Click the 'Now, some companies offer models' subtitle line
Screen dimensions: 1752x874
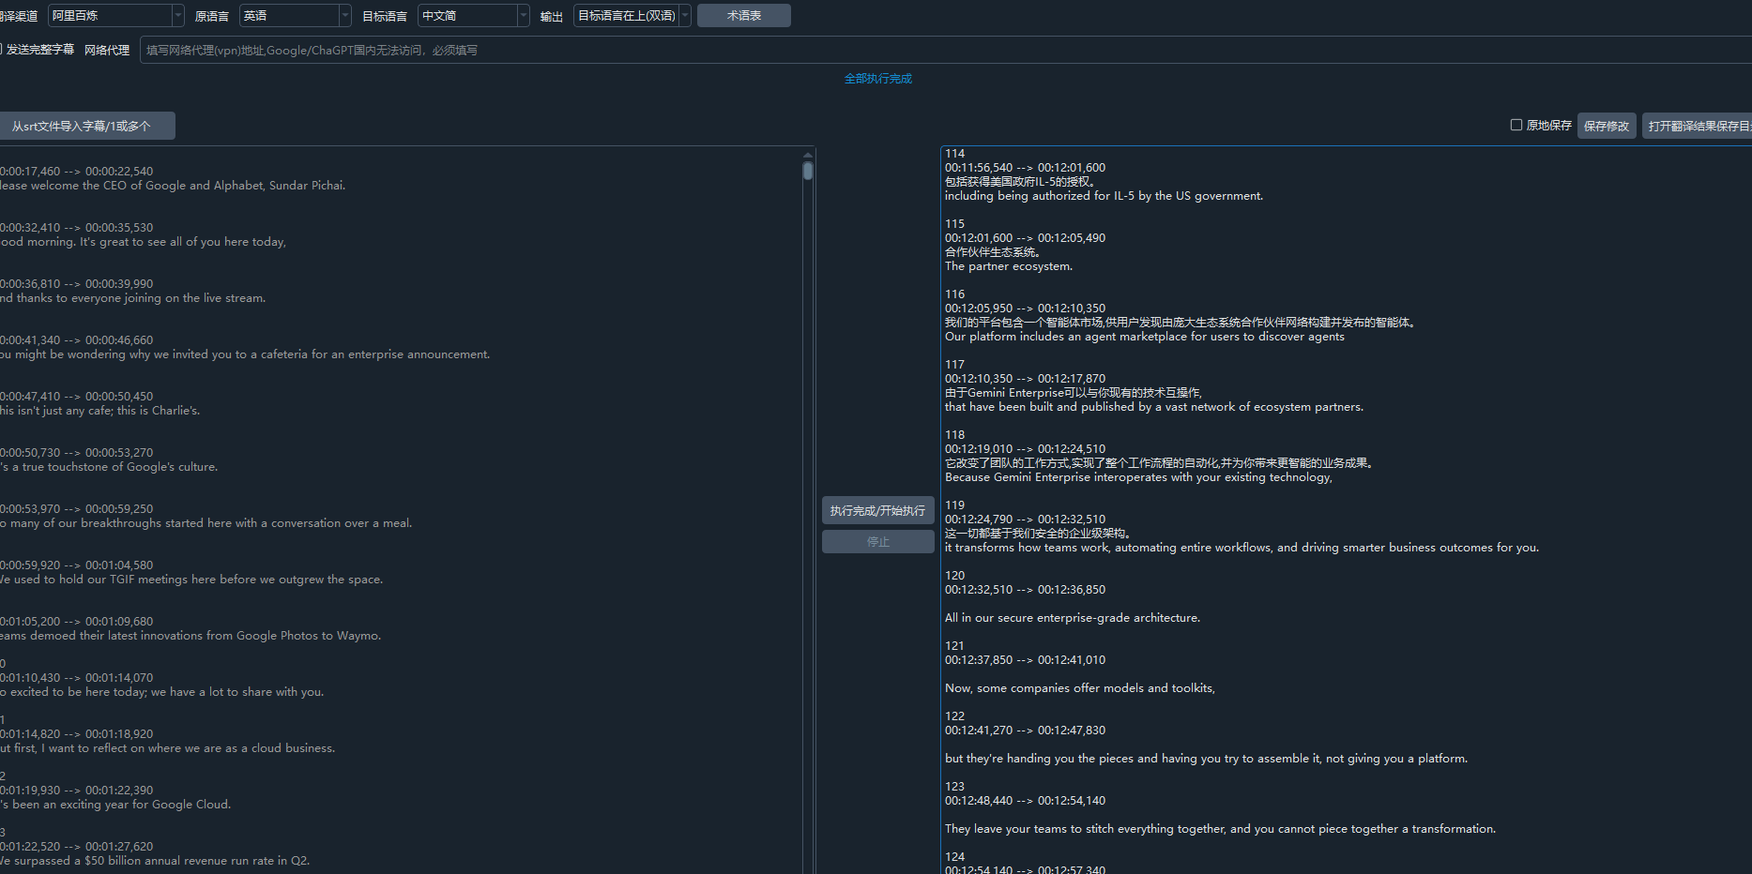(x=1079, y=688)
